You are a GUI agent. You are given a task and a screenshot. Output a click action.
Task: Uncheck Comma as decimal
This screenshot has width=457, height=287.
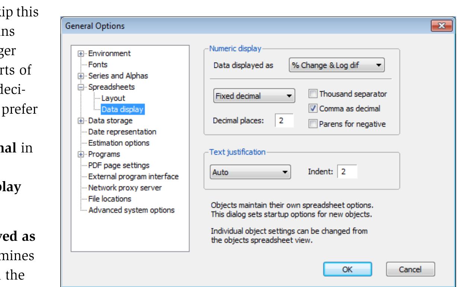[x=312, y=109]
